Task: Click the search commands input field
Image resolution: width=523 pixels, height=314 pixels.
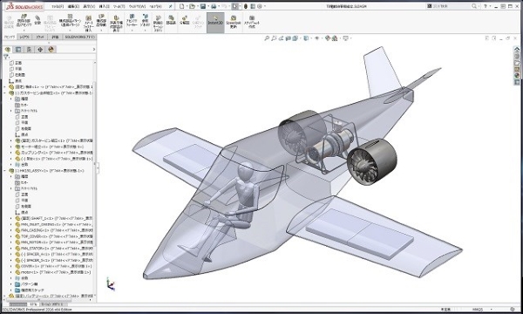Action: (x=451, y=6)
